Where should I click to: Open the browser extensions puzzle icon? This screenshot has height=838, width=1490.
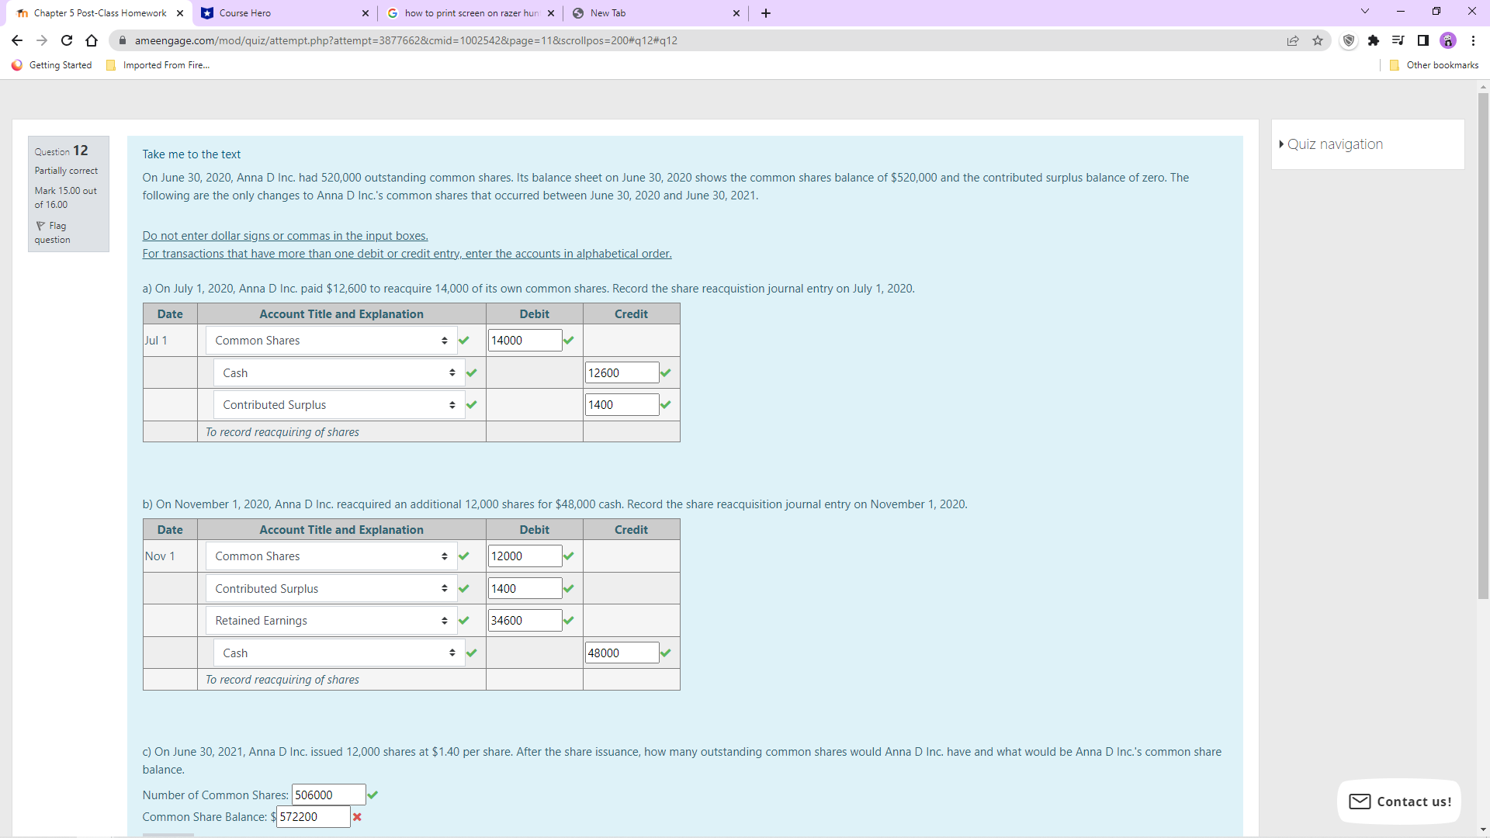click(x=1374, y=40)
